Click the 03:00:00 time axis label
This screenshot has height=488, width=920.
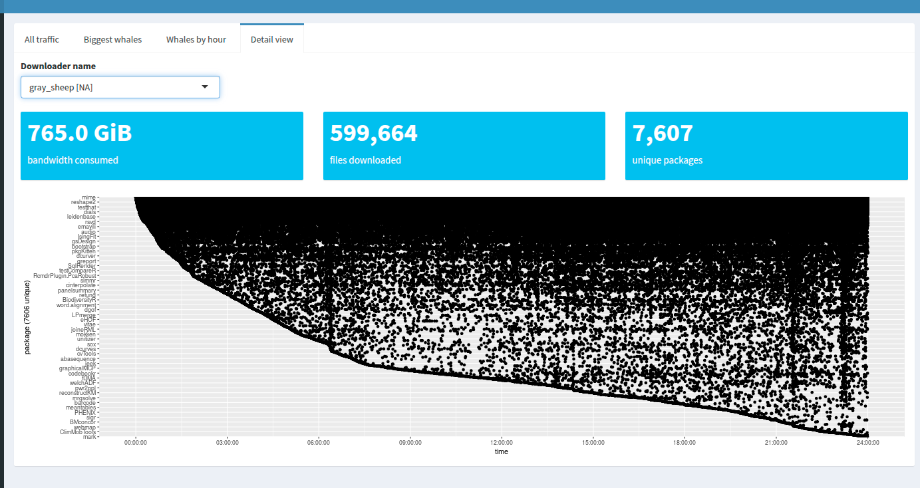pos(227,442)
